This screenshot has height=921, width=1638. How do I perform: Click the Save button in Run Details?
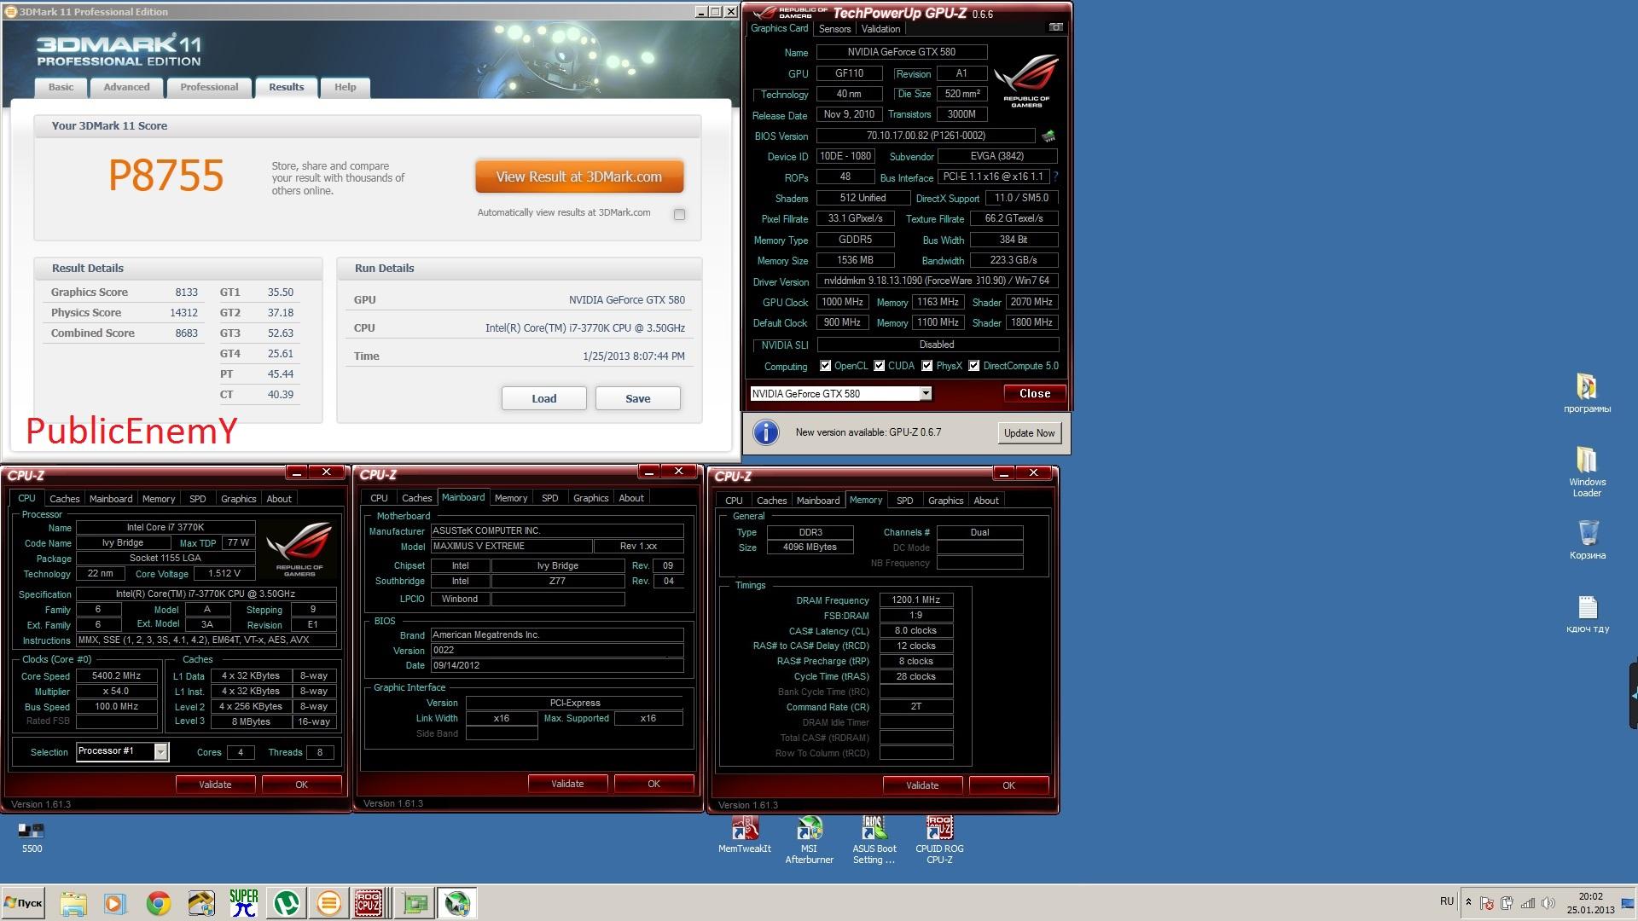[638, 398]
